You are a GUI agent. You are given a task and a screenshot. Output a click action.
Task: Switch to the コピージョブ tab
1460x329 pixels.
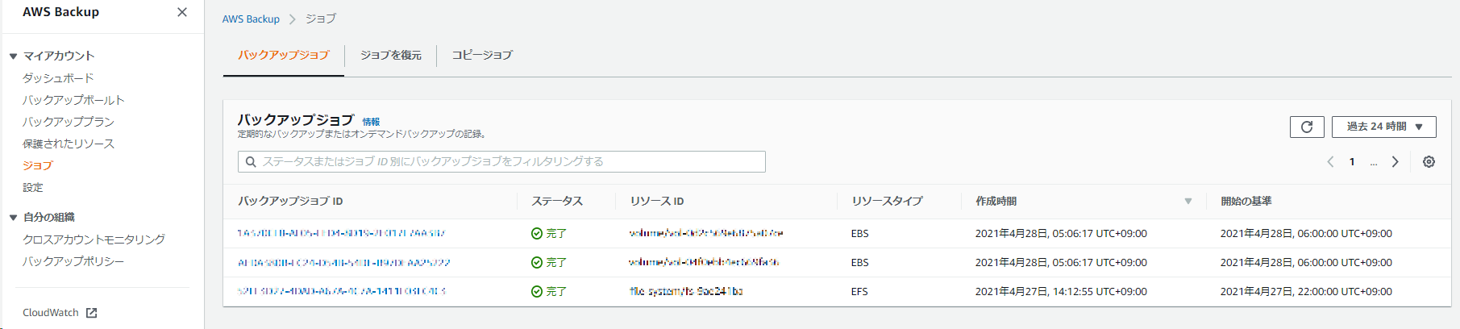[482, 55]
